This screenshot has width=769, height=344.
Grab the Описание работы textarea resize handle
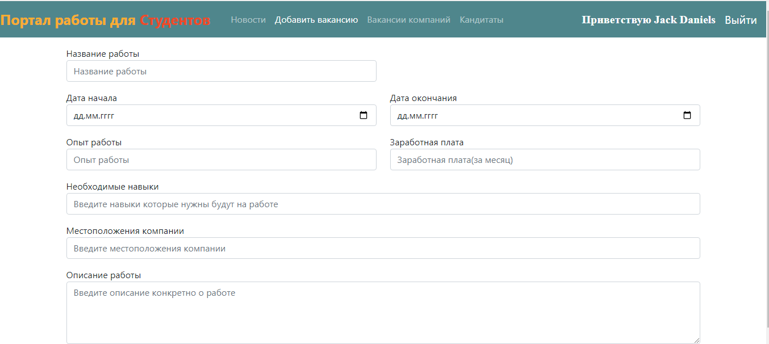696,340
